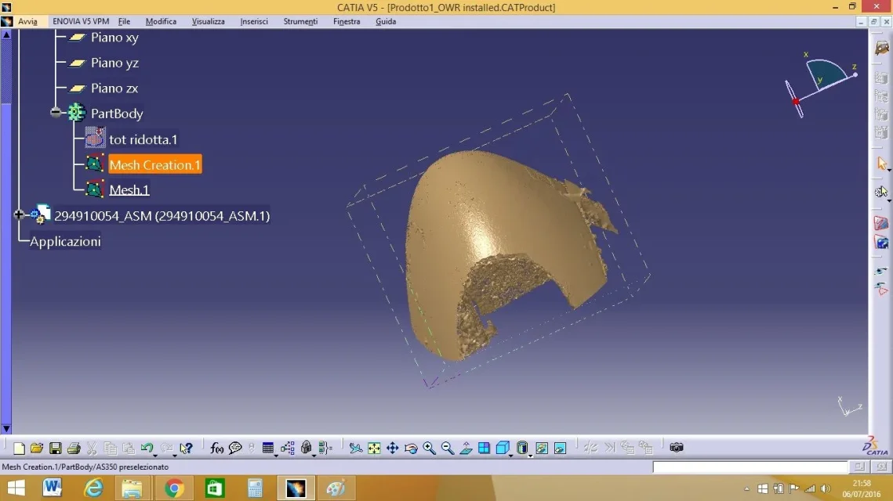Open the Strumenti menu
The width and height of the screenshot is (893, 501).
point(300,21)
